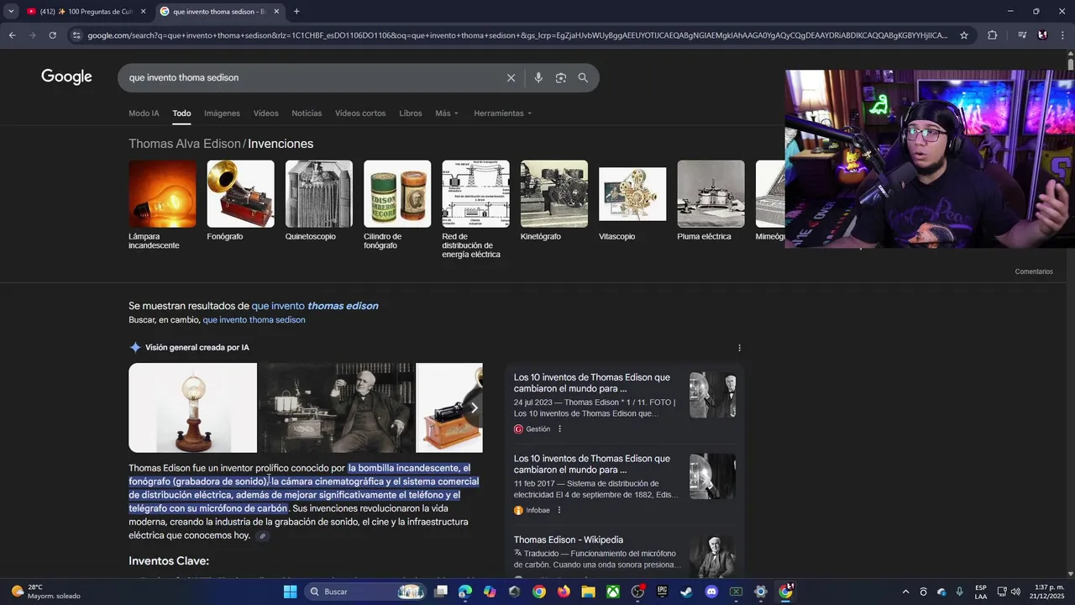Open the tab search chevron in Chrome
This screenshot has width=1075, height=605.
11,11
